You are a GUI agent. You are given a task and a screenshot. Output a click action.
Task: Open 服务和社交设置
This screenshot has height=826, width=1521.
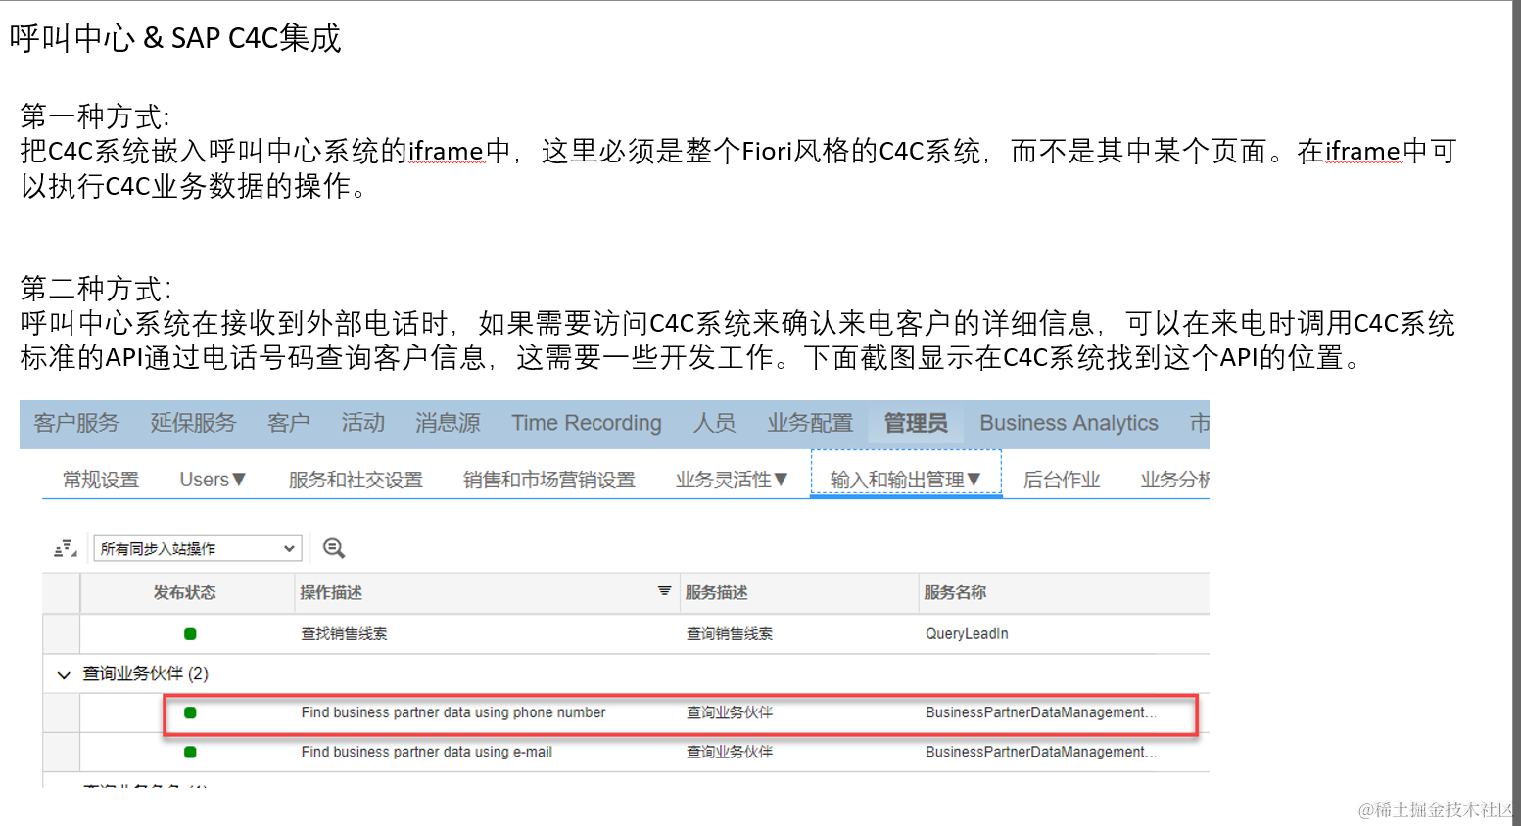pos(356,480)
